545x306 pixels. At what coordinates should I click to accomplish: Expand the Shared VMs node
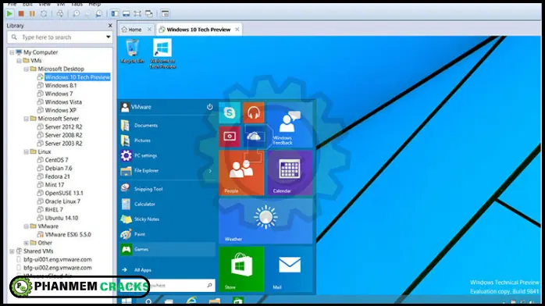(x=12, y=251)
